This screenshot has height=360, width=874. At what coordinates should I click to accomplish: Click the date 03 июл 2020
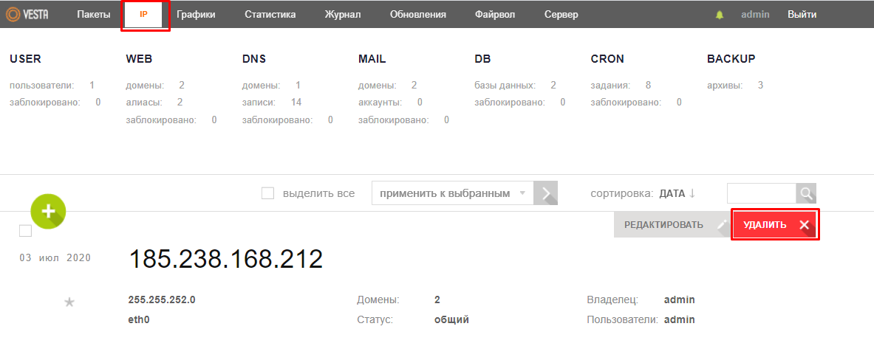click(x=55, y=258)
